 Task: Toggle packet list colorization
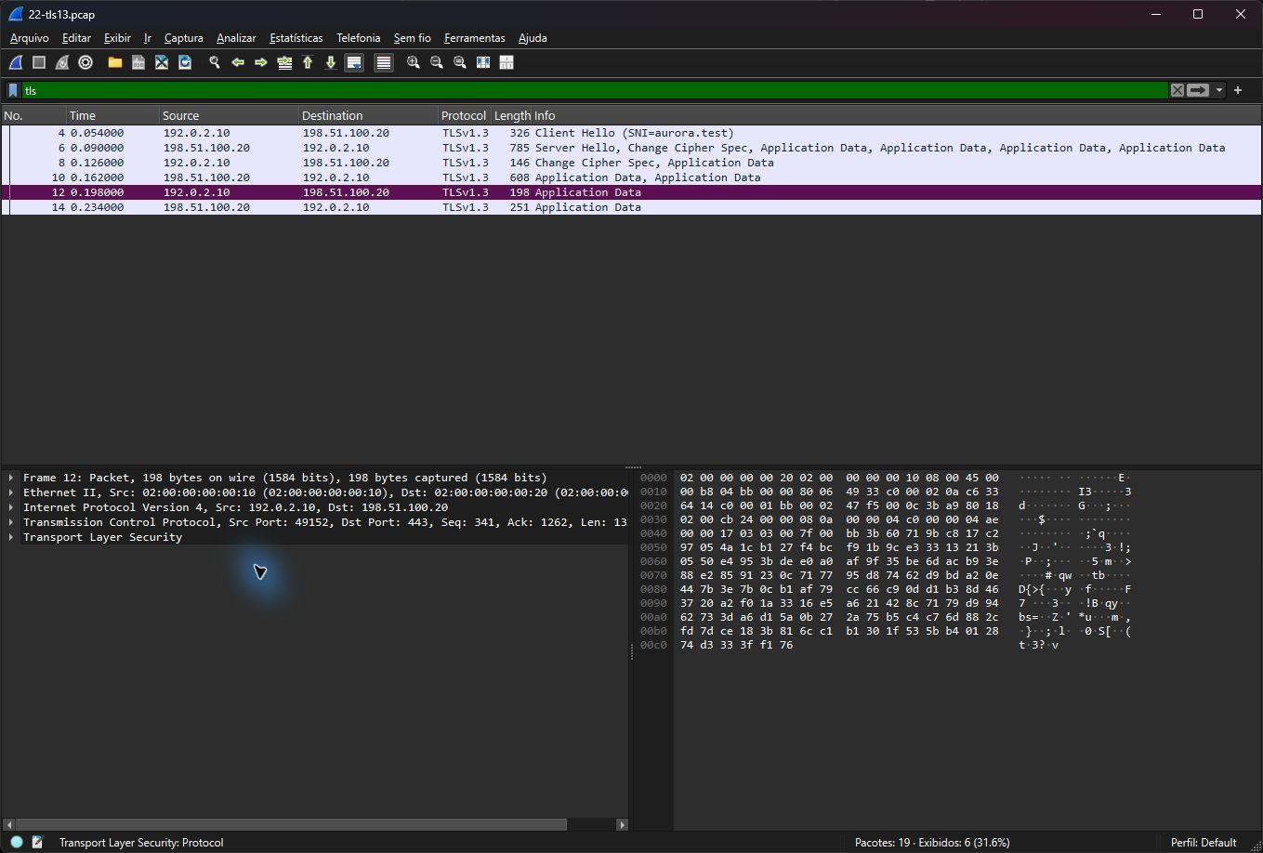point(384,62)
